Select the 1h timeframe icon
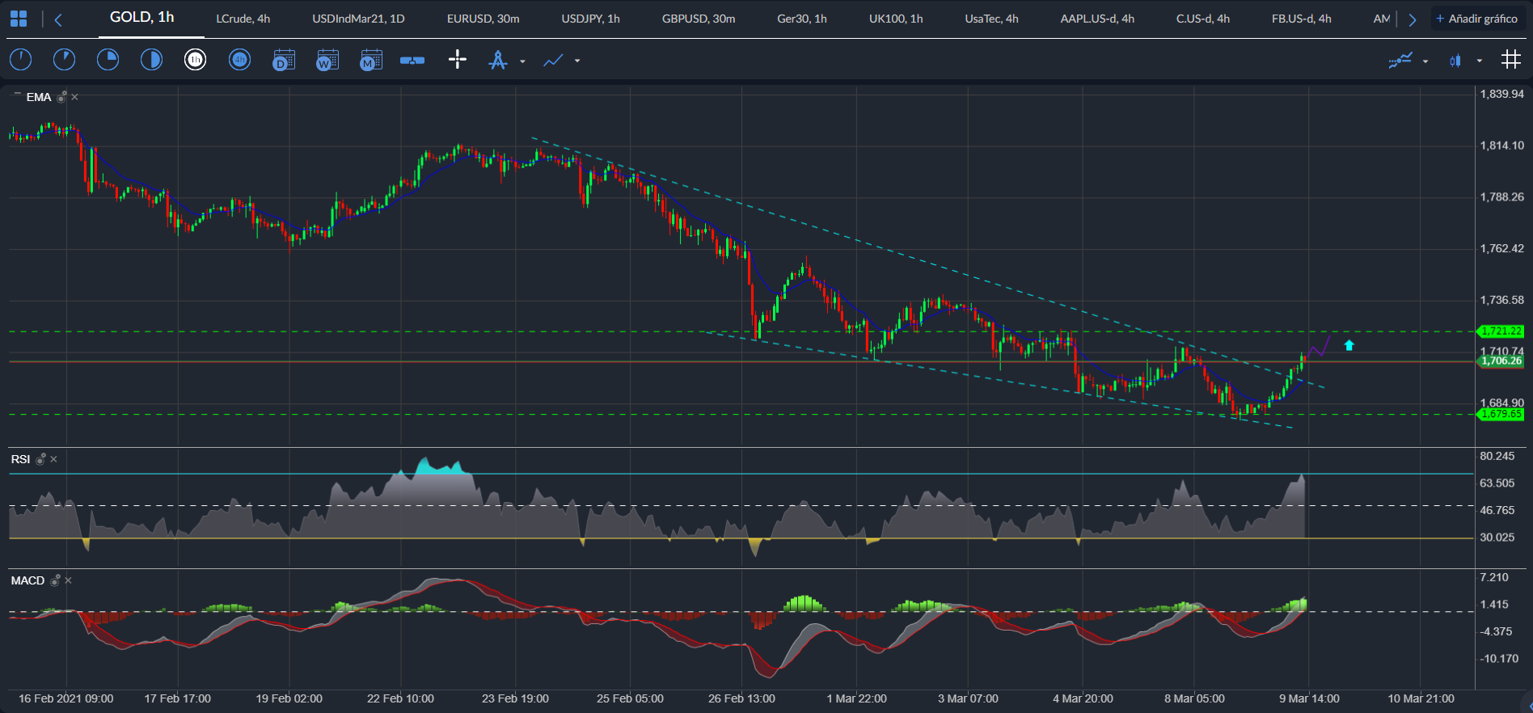This screenshot has height=713, width=1533. pyautogui.click(x=195, y=60)
